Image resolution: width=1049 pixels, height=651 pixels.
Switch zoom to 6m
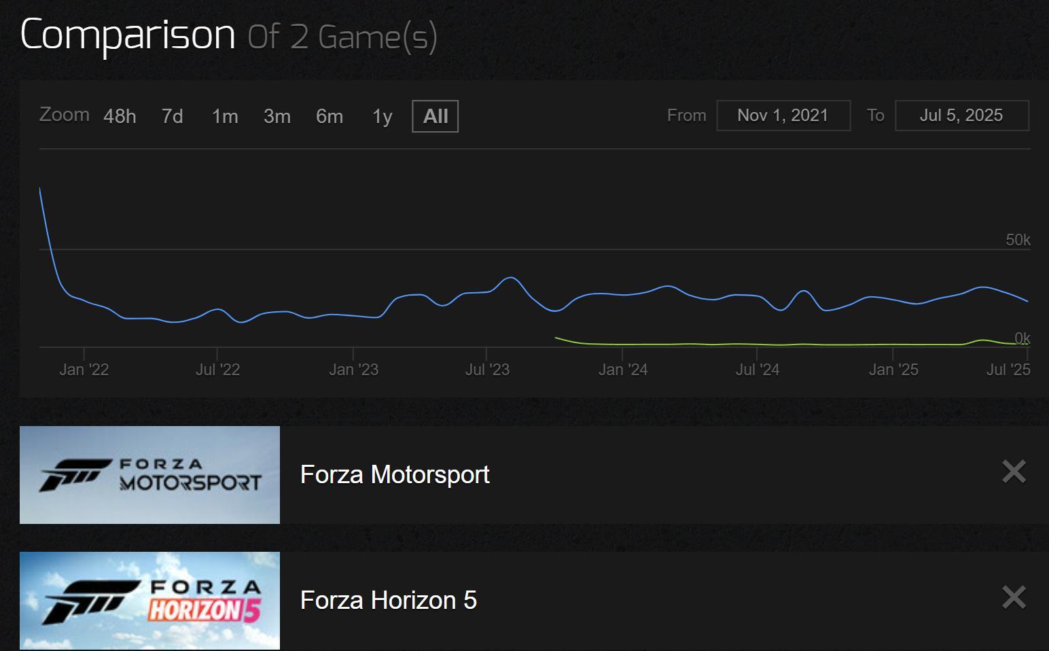coord(330,116)
